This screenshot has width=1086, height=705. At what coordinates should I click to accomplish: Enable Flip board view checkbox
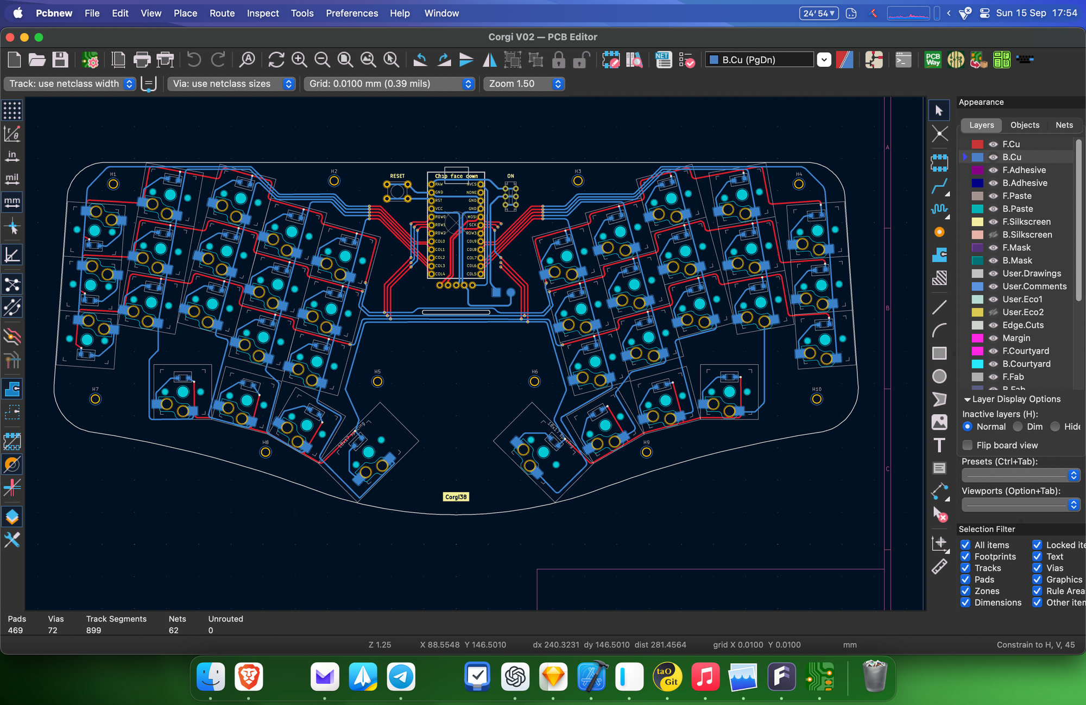(967, 445)
